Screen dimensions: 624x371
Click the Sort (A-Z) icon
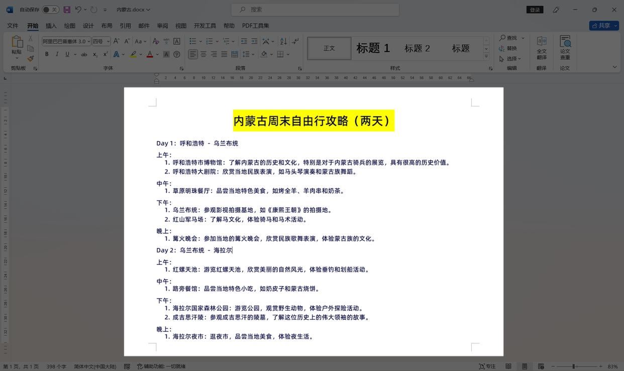coord(283,41)
